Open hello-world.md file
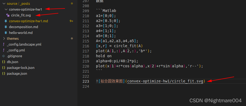 21,33
